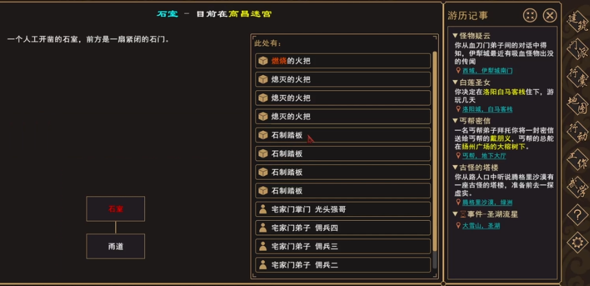Viewport: 590px width, 286px height.
Task: Select 宅家门弟子 佣兵四 in the list
Action: [343, 228]
